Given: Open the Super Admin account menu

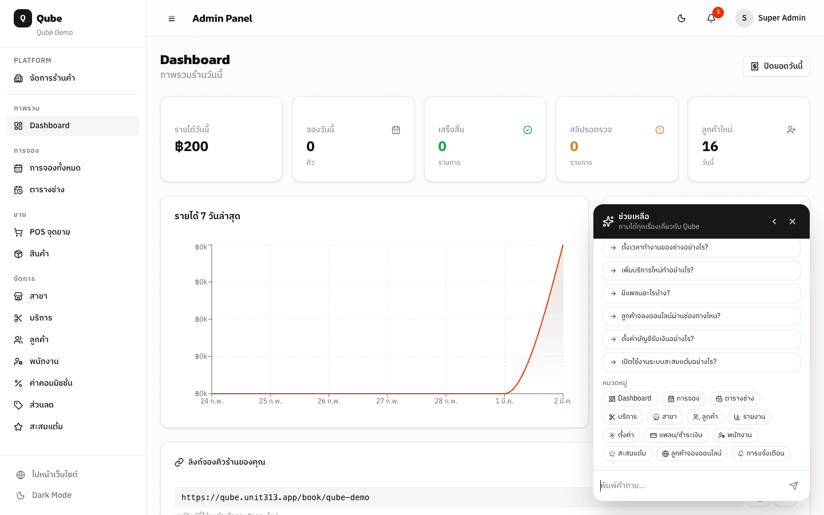Looking at the screenshot, I should 771,18.
